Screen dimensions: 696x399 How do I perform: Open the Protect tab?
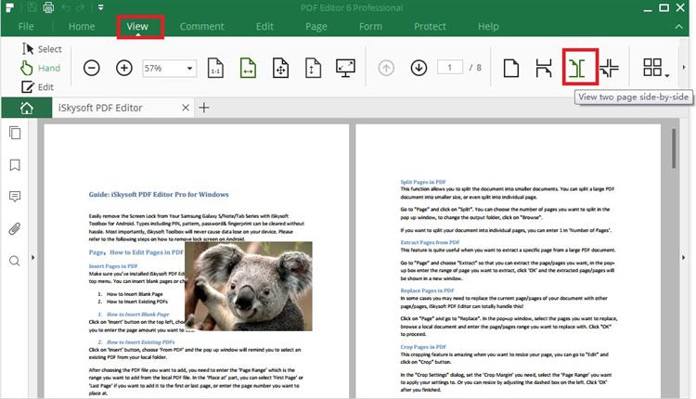(430, 26)
